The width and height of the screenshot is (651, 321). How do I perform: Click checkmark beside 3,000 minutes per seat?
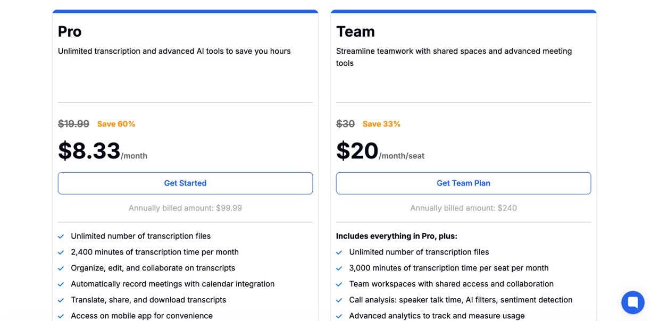339,268
